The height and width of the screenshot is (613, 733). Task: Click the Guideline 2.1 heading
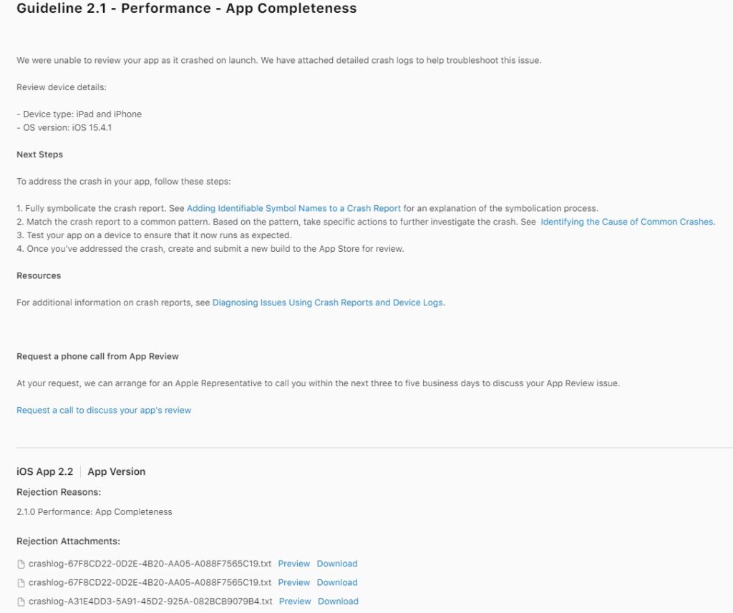pos(186,9)
